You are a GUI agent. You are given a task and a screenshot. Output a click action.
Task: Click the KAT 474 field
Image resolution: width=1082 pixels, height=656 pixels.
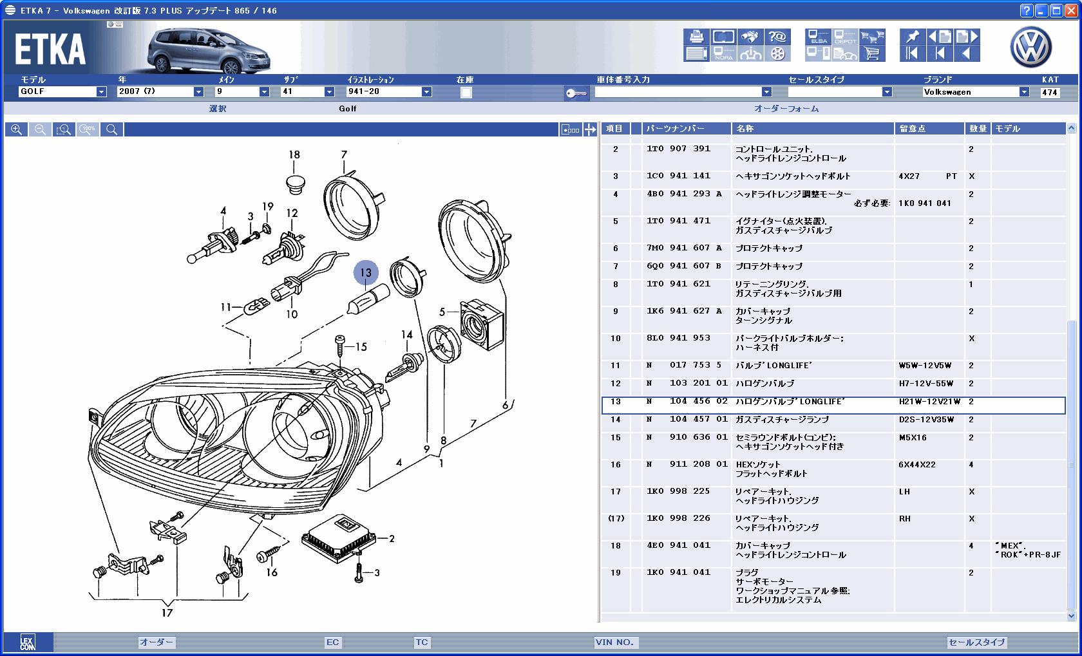pos(1050,92)
